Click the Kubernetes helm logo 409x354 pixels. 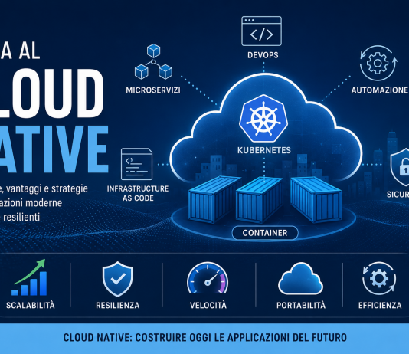pos(263,119)
